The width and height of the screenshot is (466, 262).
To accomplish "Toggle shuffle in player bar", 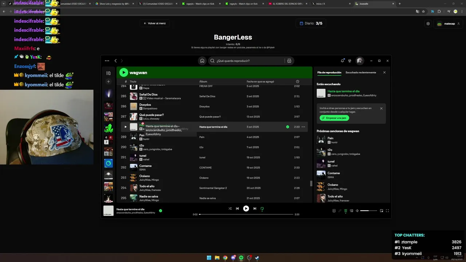I will (x=230, y=209).
